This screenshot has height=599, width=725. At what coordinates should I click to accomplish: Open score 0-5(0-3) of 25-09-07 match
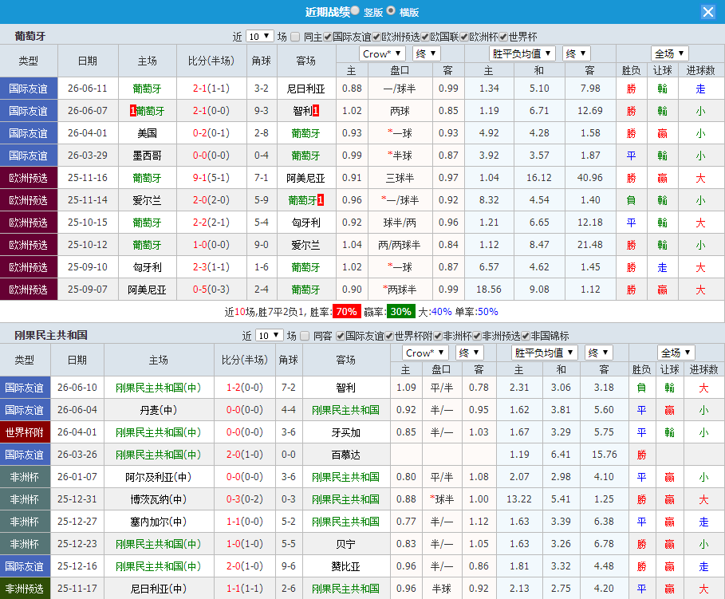[211, 290]
